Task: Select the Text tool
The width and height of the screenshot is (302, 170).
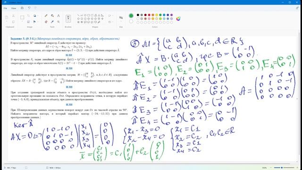Action: click(x=59, y=16)
